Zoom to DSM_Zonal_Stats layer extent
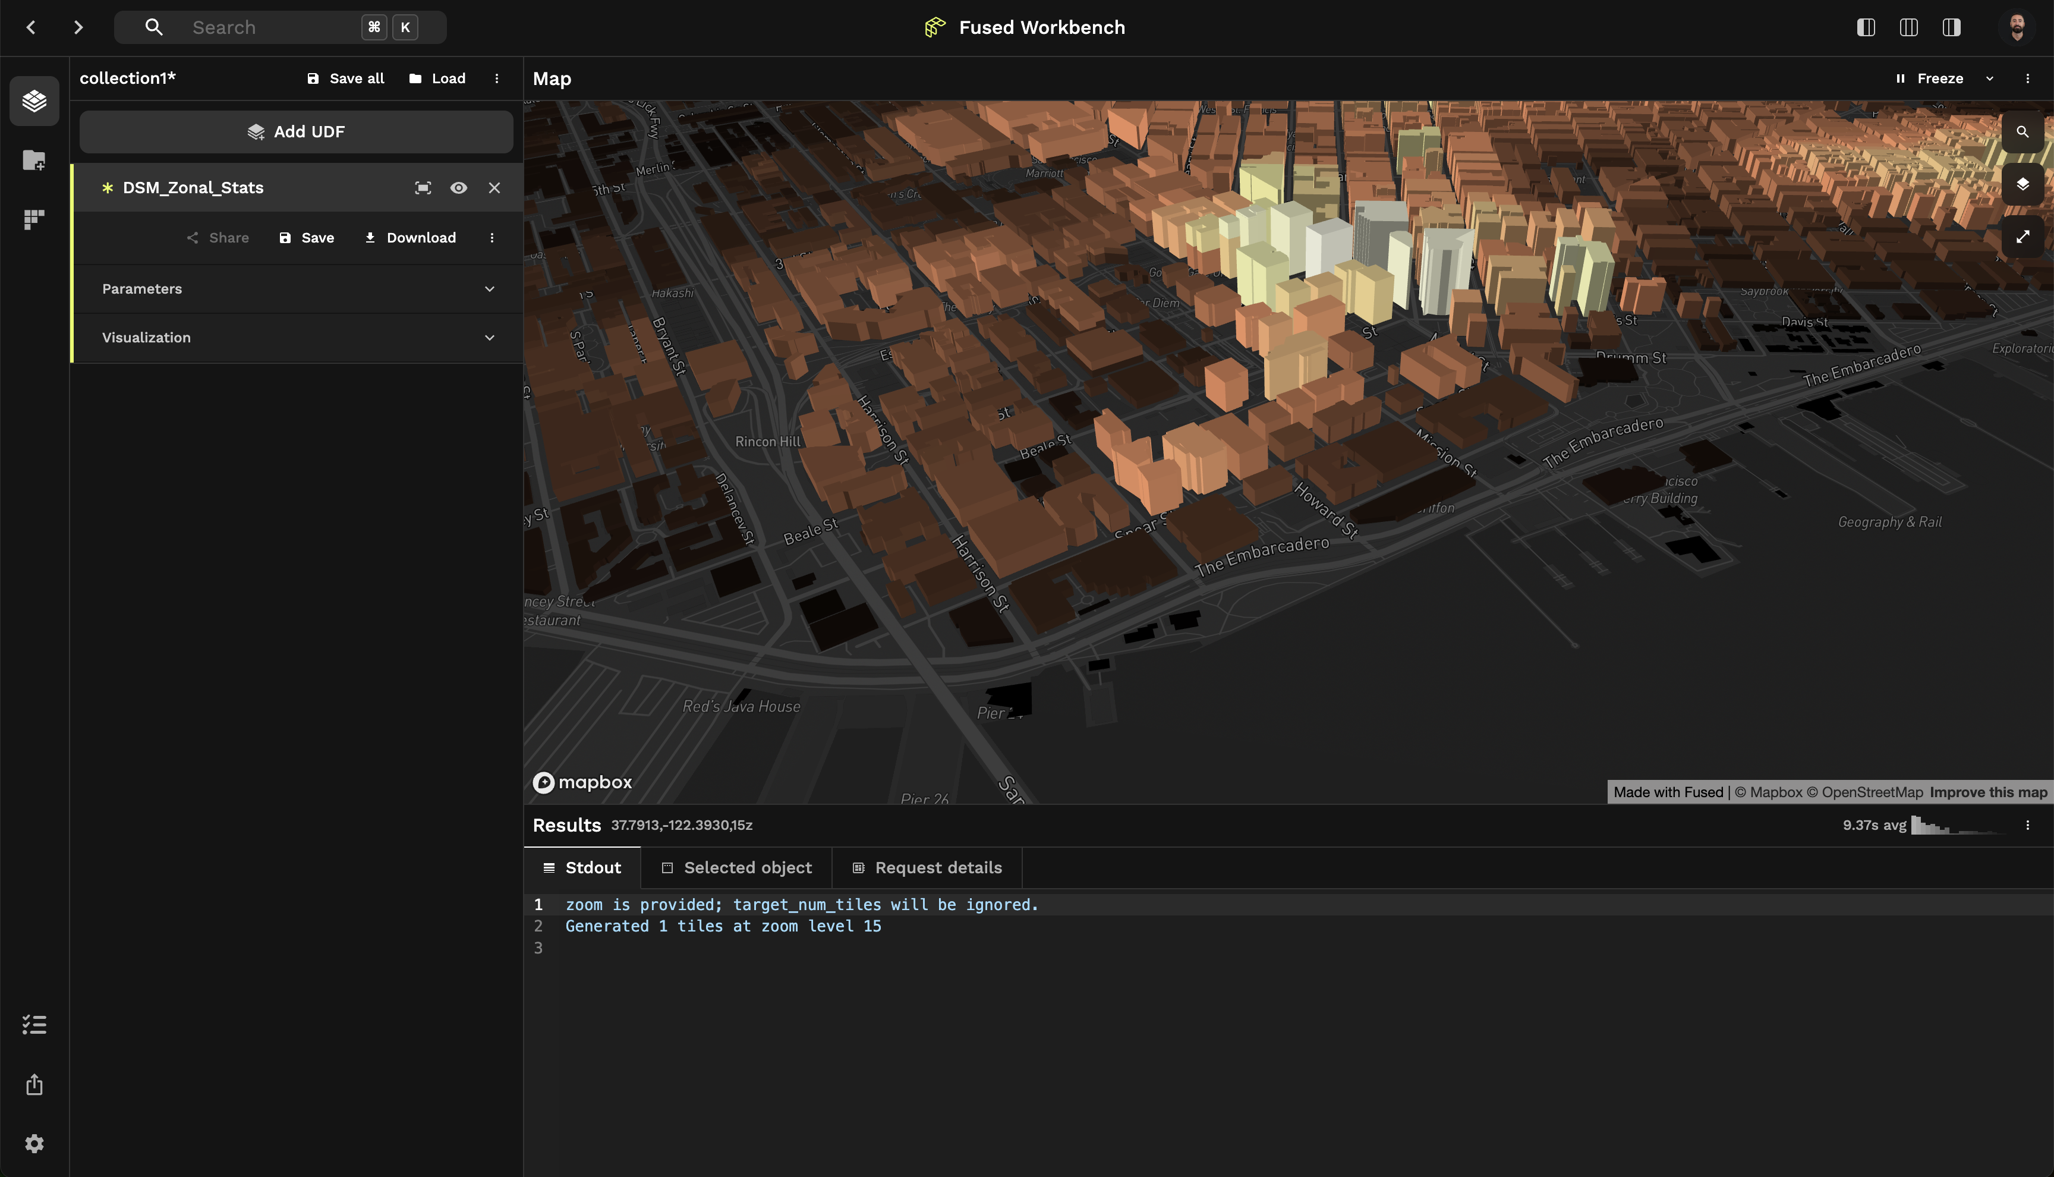The width and height of the screenshot is (2054, 1177). coord(423,187)
